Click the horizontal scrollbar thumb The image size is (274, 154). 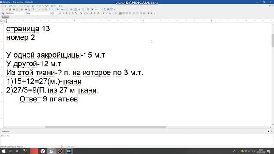pyautogui.click(x=106, y=127)
